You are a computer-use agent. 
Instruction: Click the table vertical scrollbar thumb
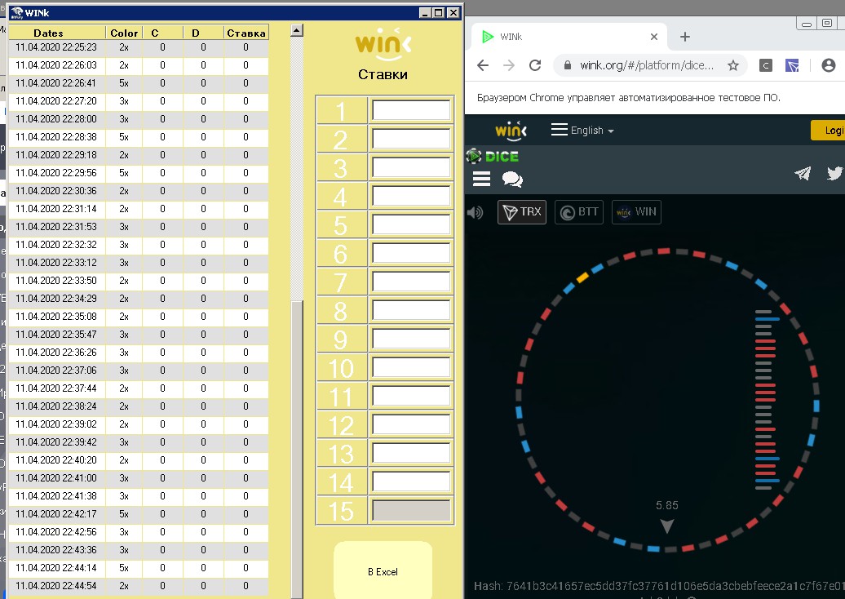pyautogui.click(x=297, y=449)
